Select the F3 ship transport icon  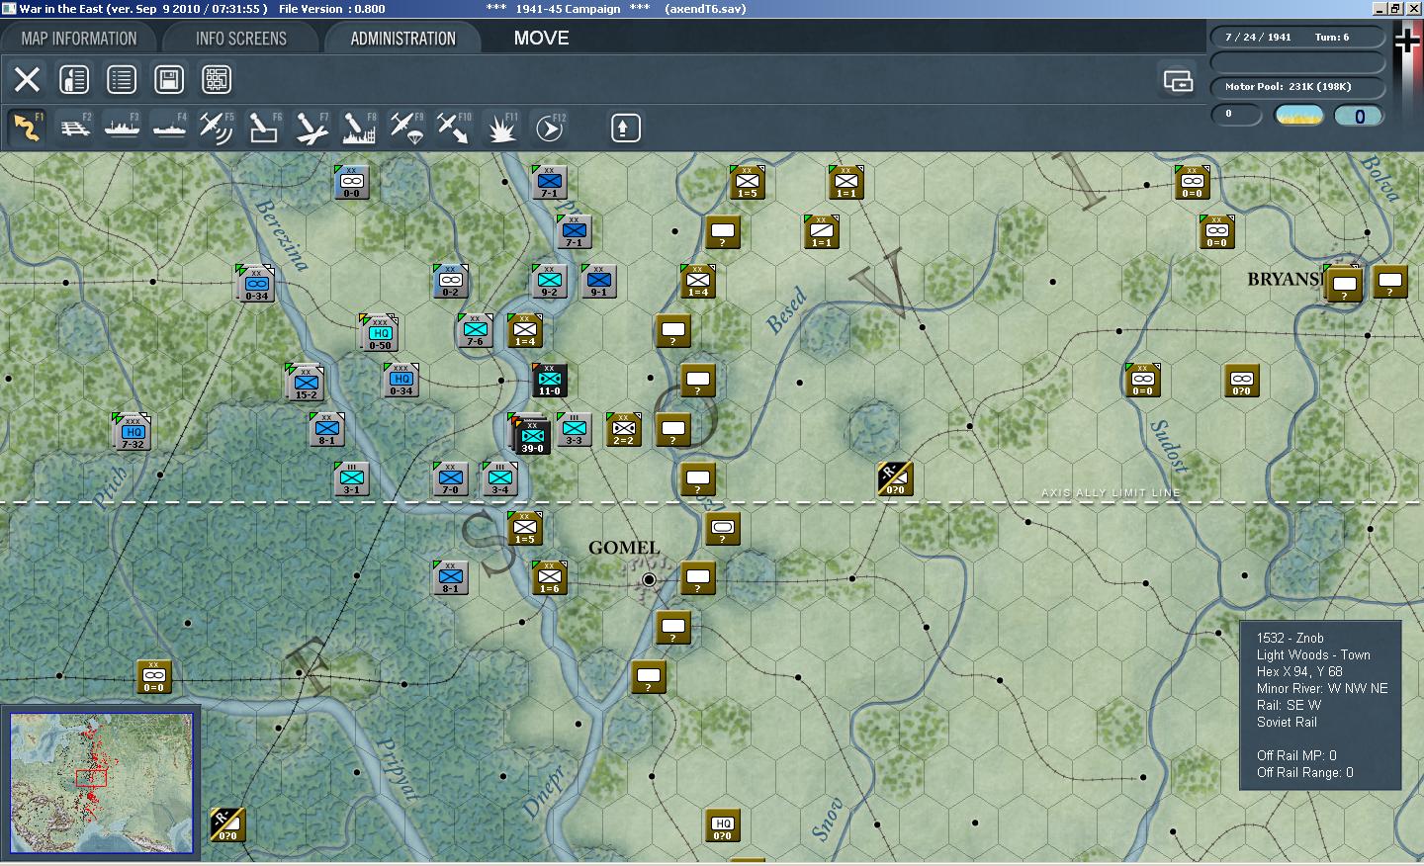[x=122, y=128]
